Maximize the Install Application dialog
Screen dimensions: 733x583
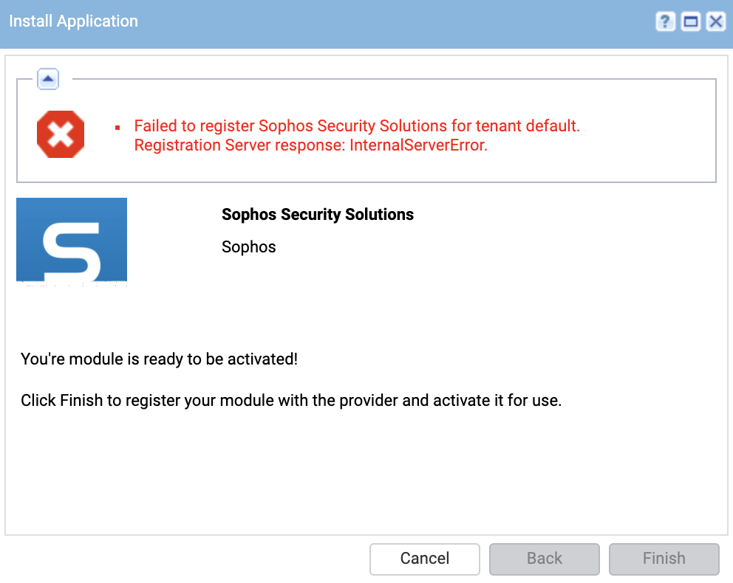click(x=690, y=22)
